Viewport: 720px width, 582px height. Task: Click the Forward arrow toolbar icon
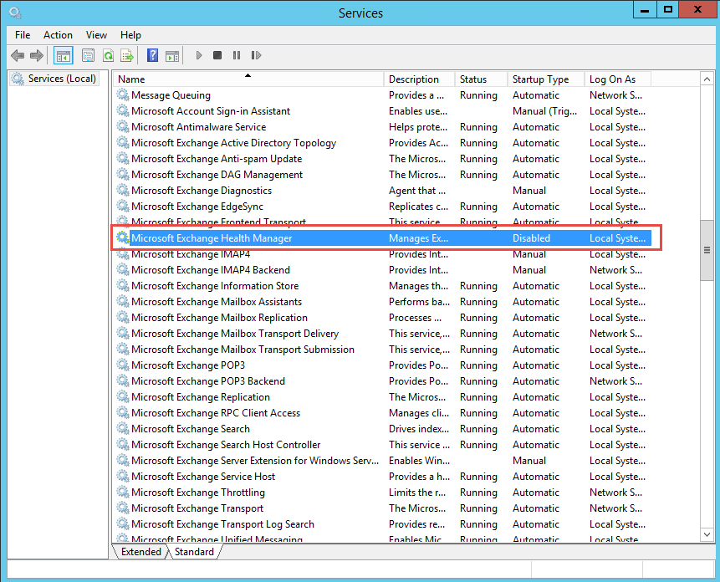point(37,55)
